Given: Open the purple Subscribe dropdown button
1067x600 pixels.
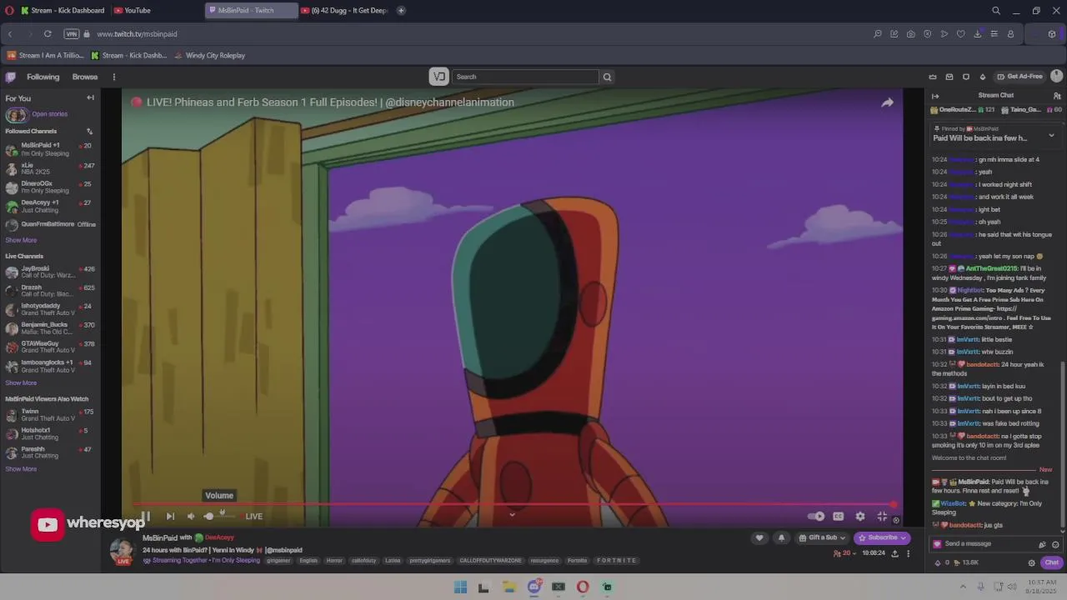Looking at the screenshot, I should (x=882, y=538).
